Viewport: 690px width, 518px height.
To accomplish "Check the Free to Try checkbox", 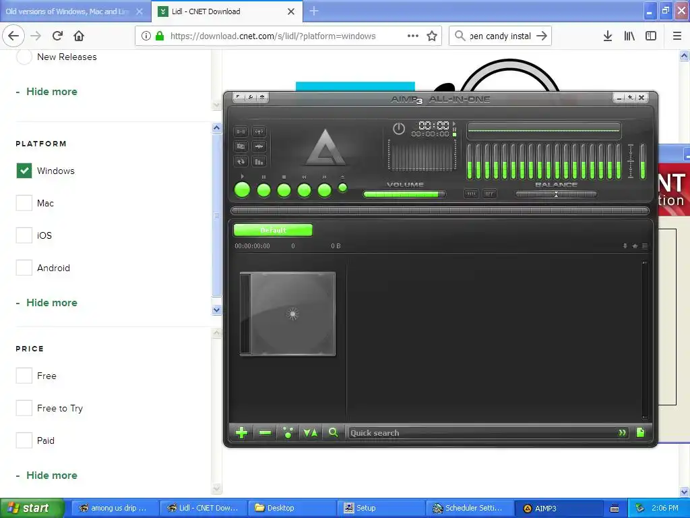I will click(24, 408).
